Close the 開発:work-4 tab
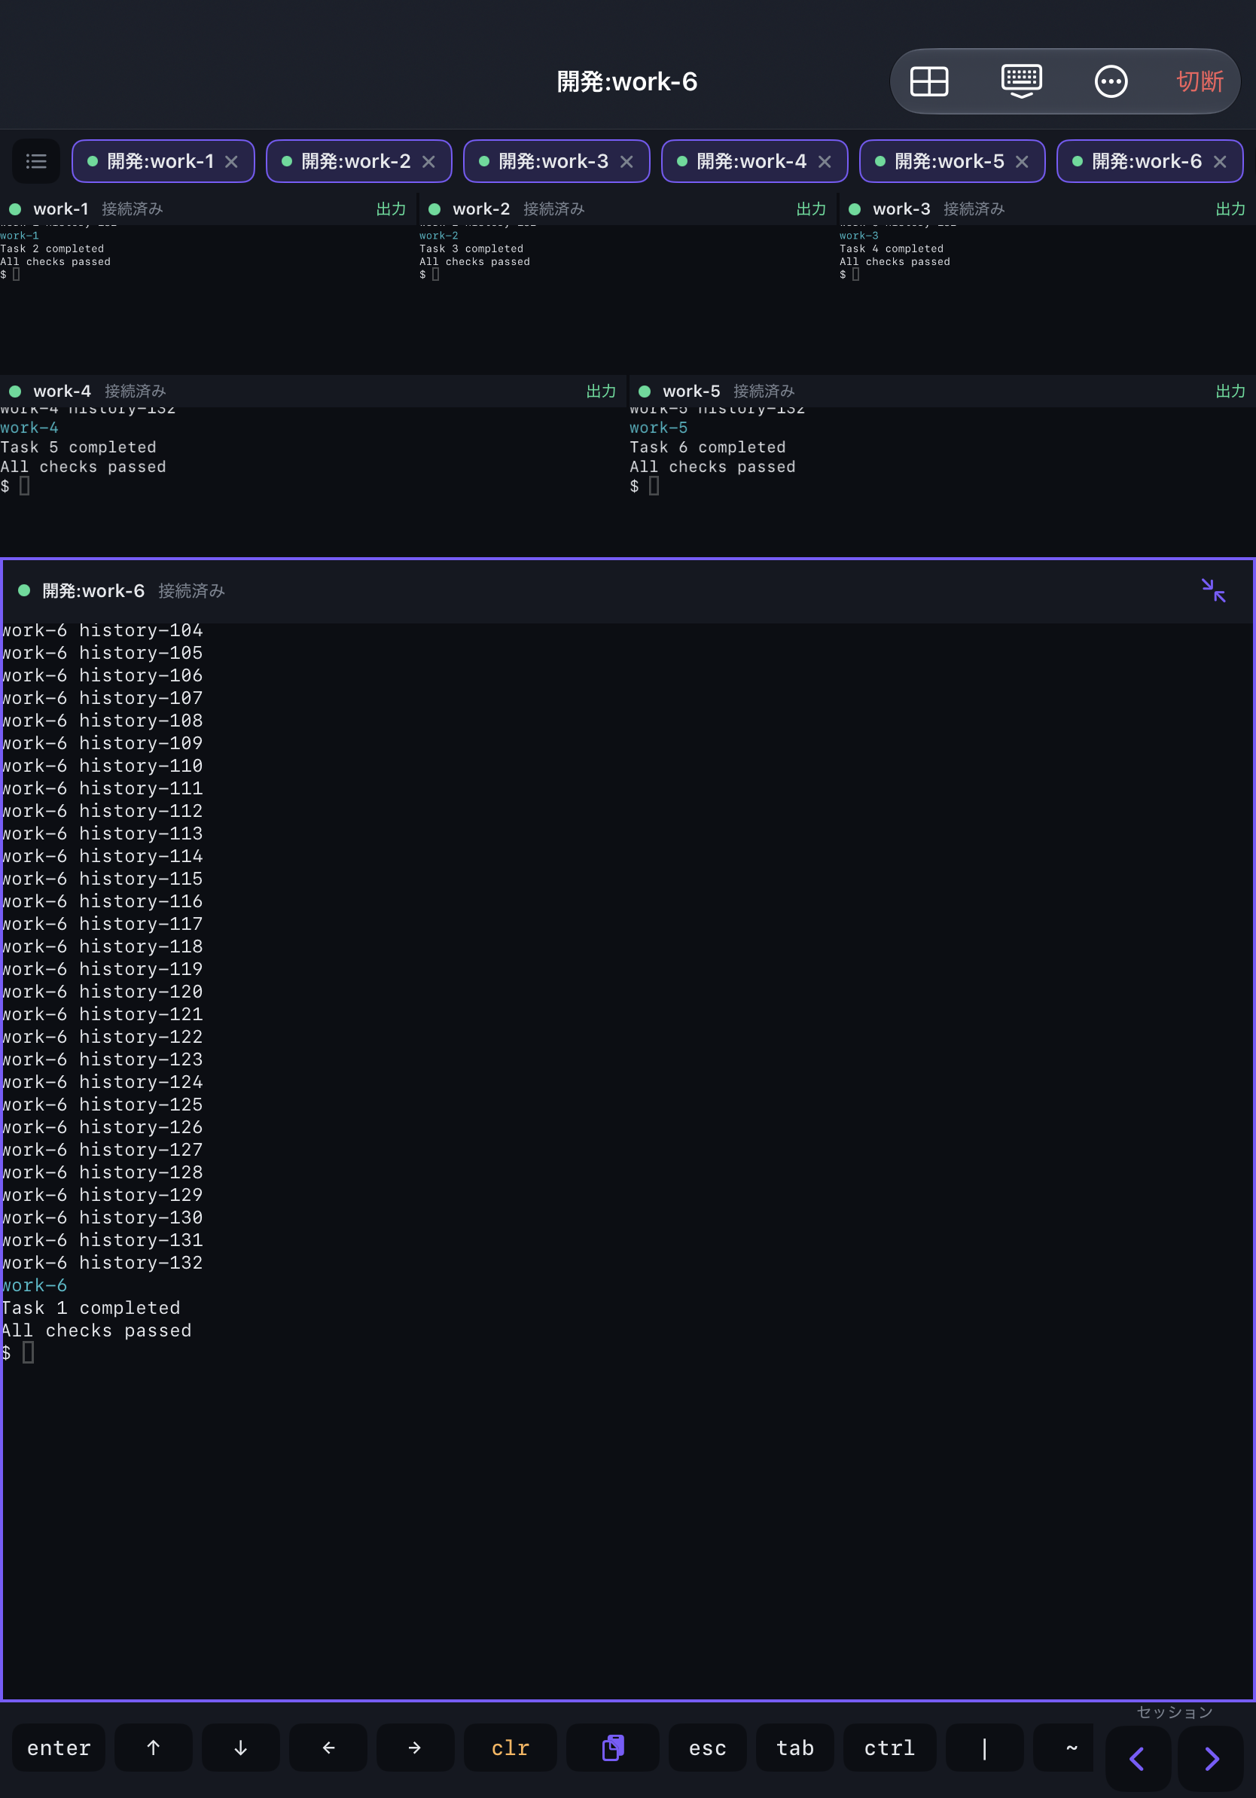The image size is (1256, 1798). click(x=825, y=161)
